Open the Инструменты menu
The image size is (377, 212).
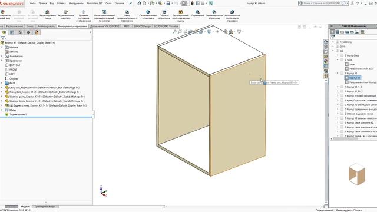pyautogui.click(x=76, y=4)
